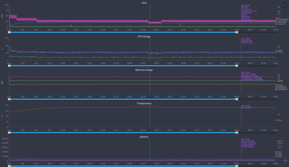Toggle the BTemp series in the Temperature legend

279,120
